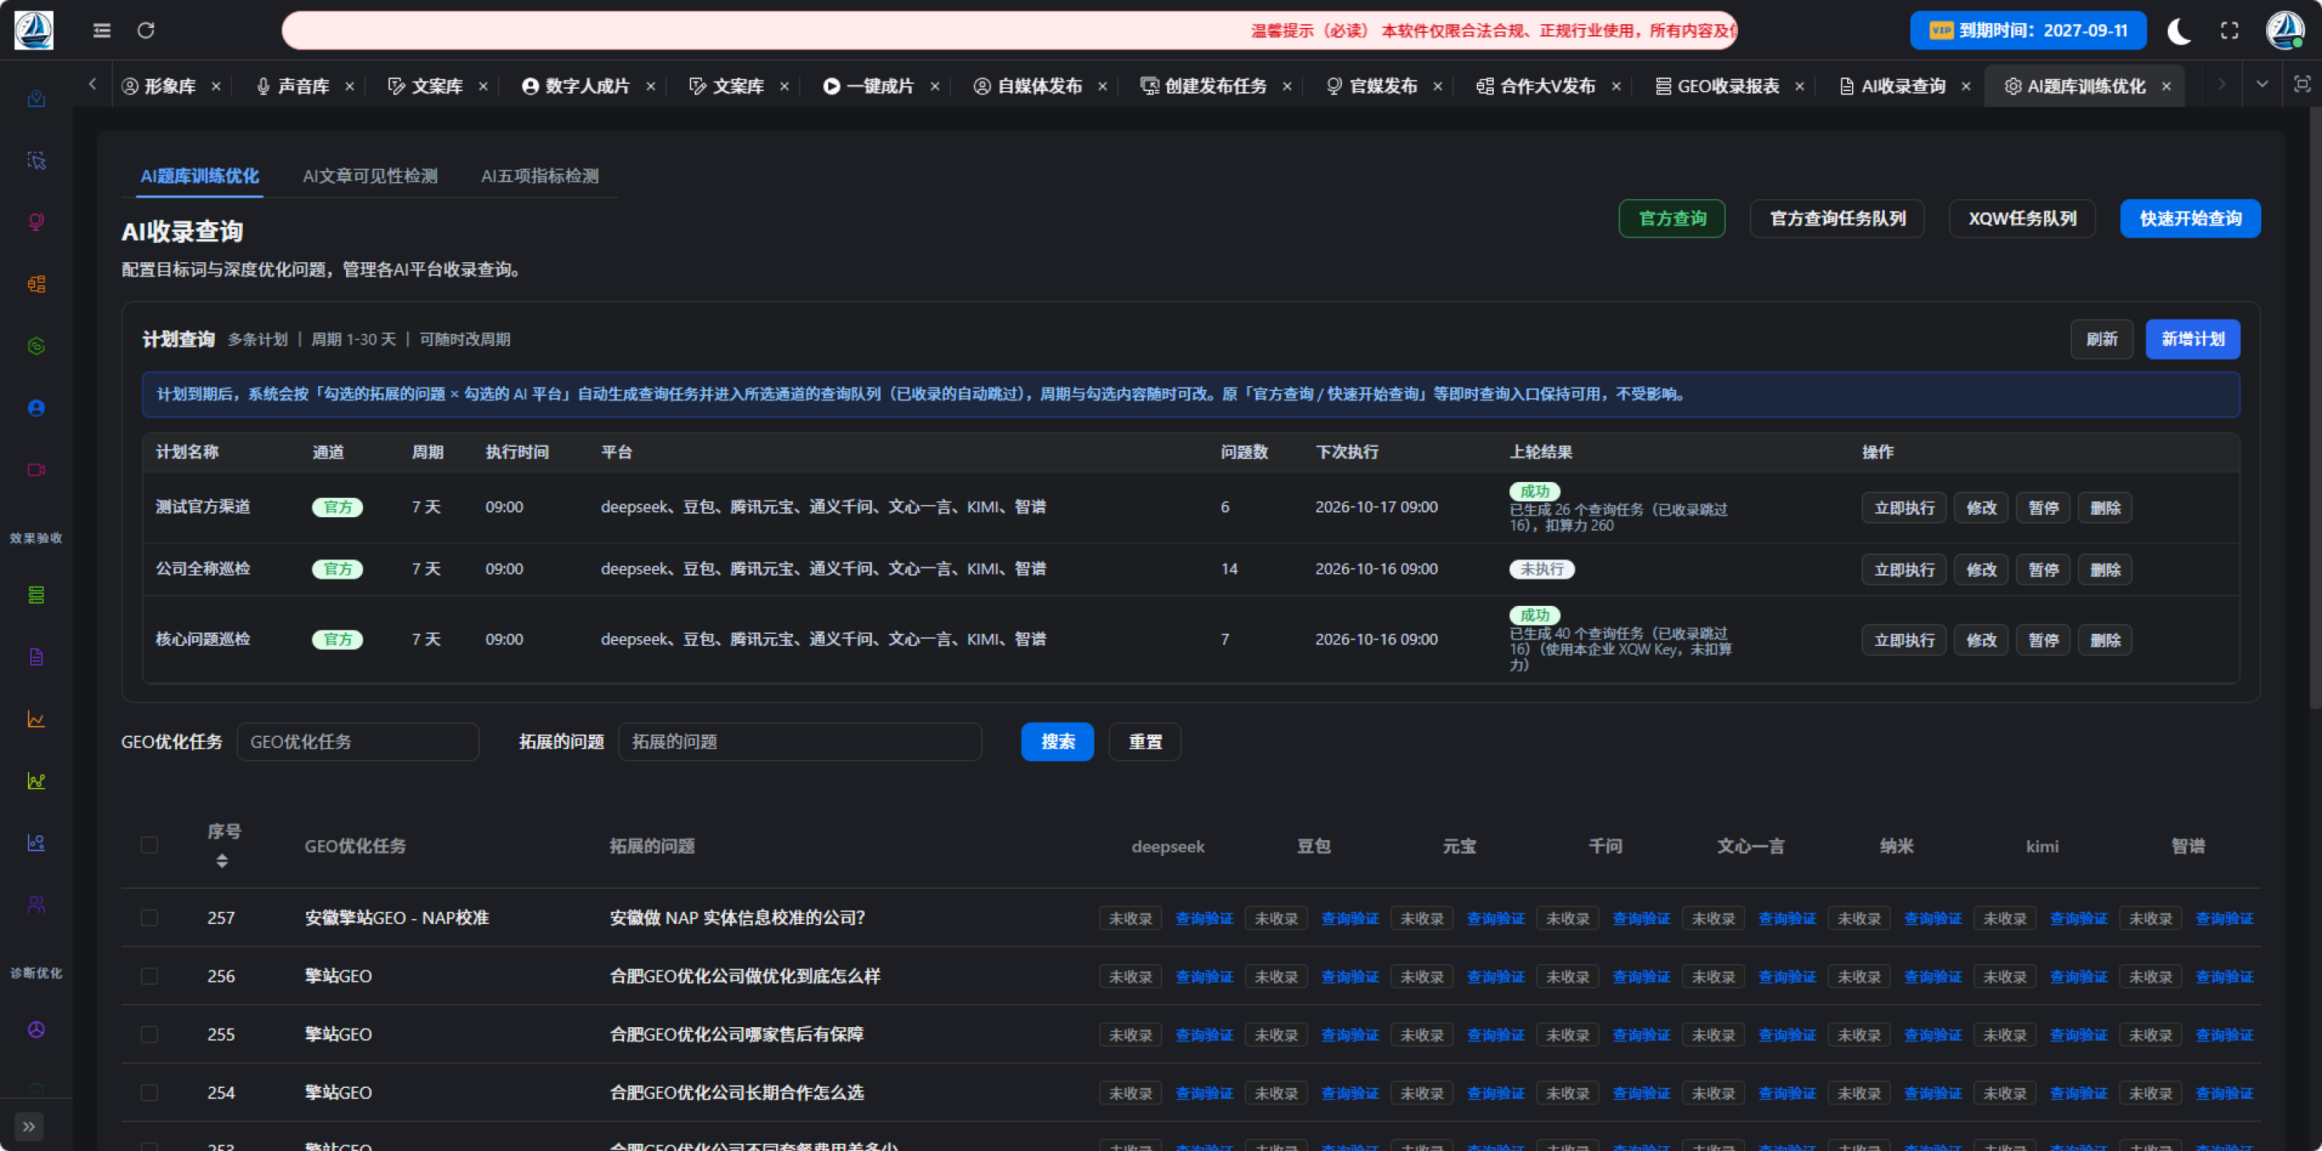Image resolution: width=2322 pixels, height=1151 pixels.
Task: Open the purple document sidebar icon
Action: coord(36,657)
